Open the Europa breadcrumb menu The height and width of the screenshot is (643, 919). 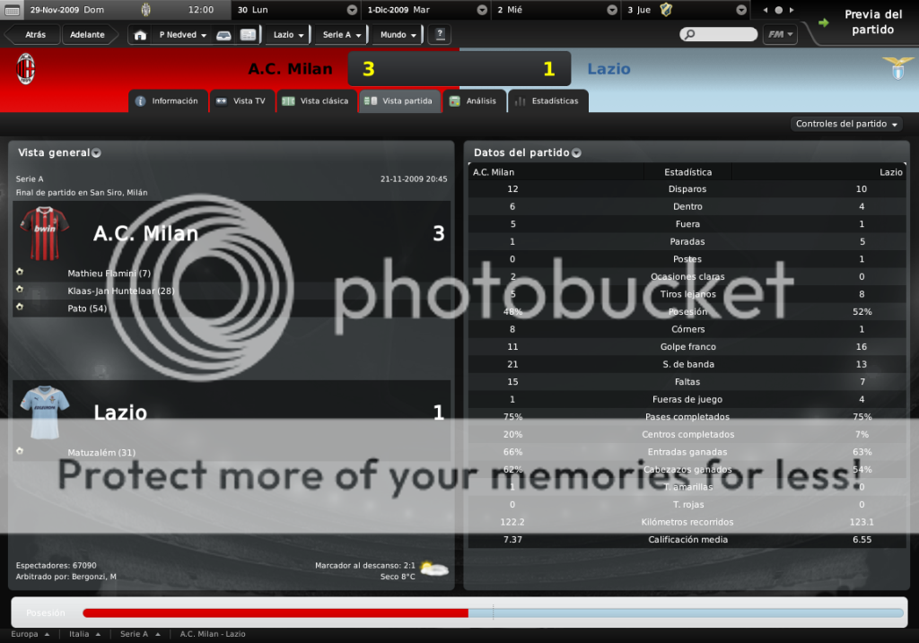[30, 634]
